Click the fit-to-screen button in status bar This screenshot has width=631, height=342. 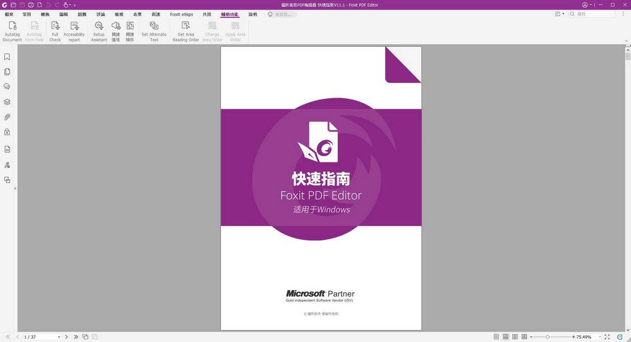[607, 337]
